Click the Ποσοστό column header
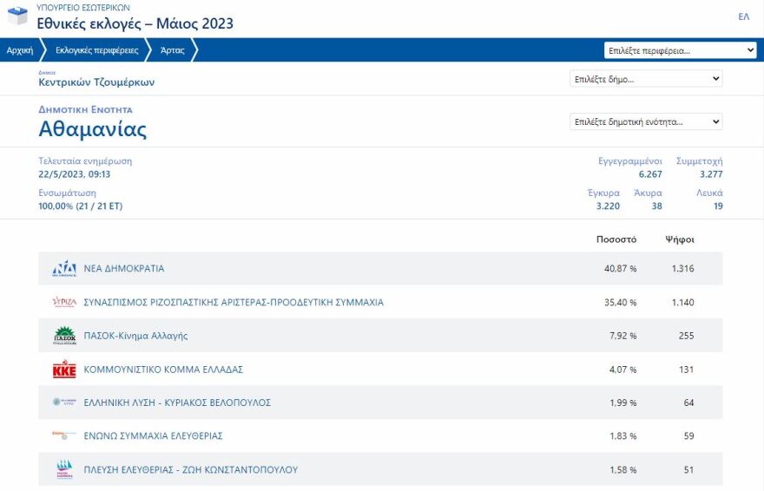This screenshot has height=491, width=764. point(616,239)
